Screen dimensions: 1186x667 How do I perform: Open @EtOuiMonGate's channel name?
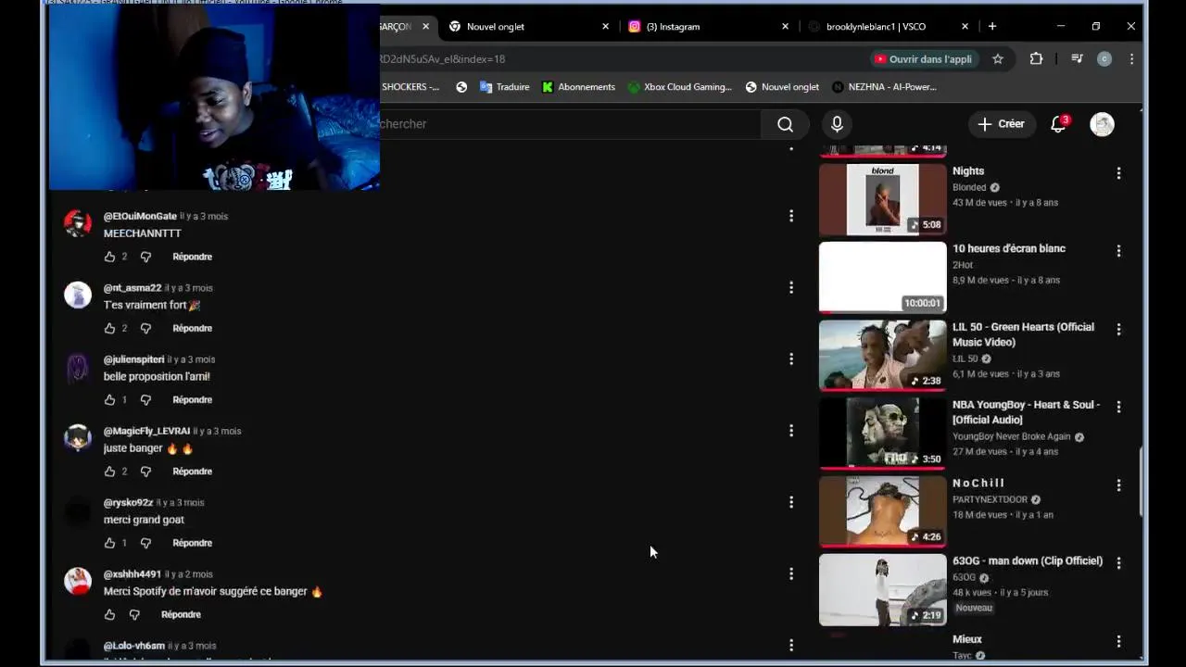(x=140, y=216)
